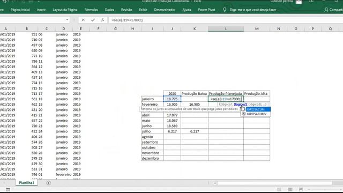Select column L header
The height and width of the screenshot is (193, 343).
click(x=226, y=28)
